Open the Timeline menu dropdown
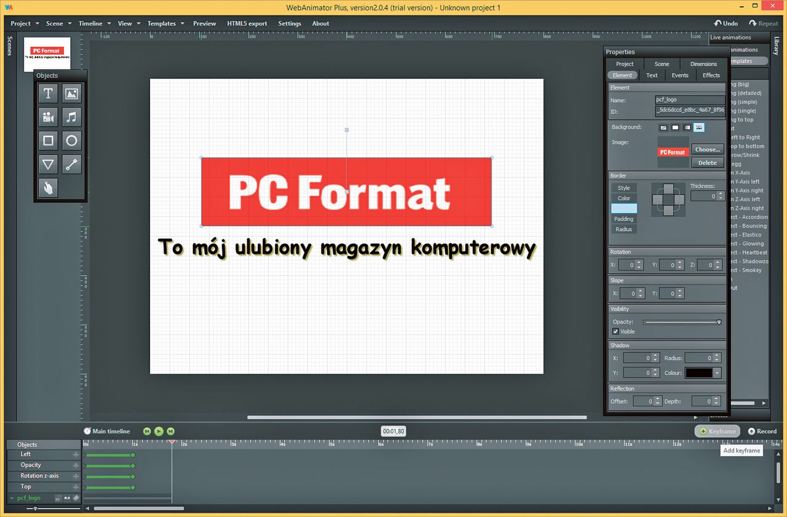This screenshot has width=787, height=517. tap(95, 23)
